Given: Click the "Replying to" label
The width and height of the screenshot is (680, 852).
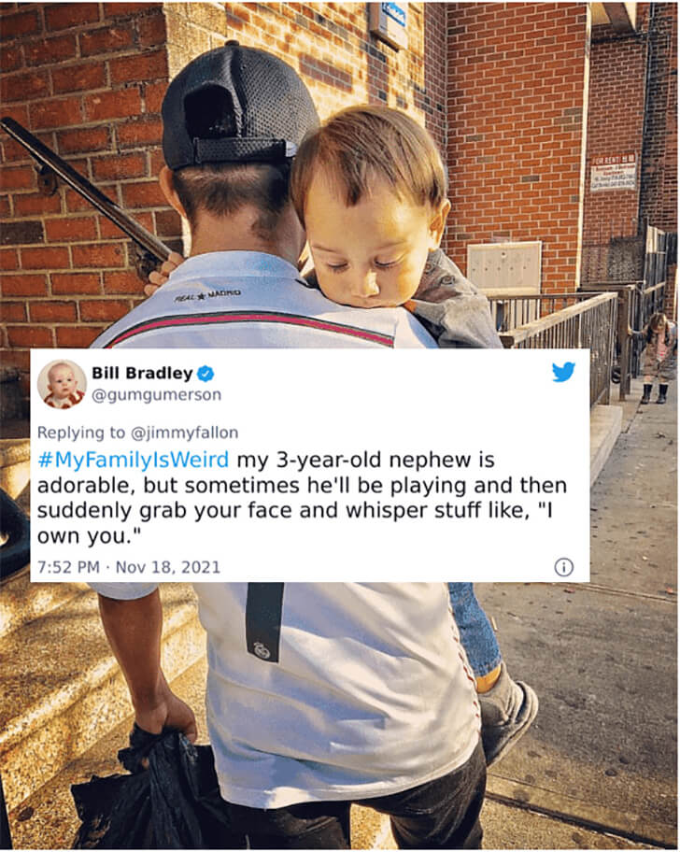Looking at the screenshot, I should click(81, 433).
